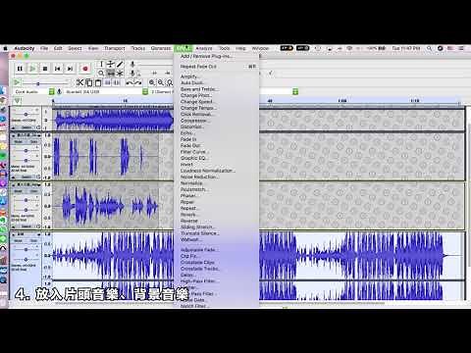
Task: Click the Trim audio icon
Action: tap(107, 82)
